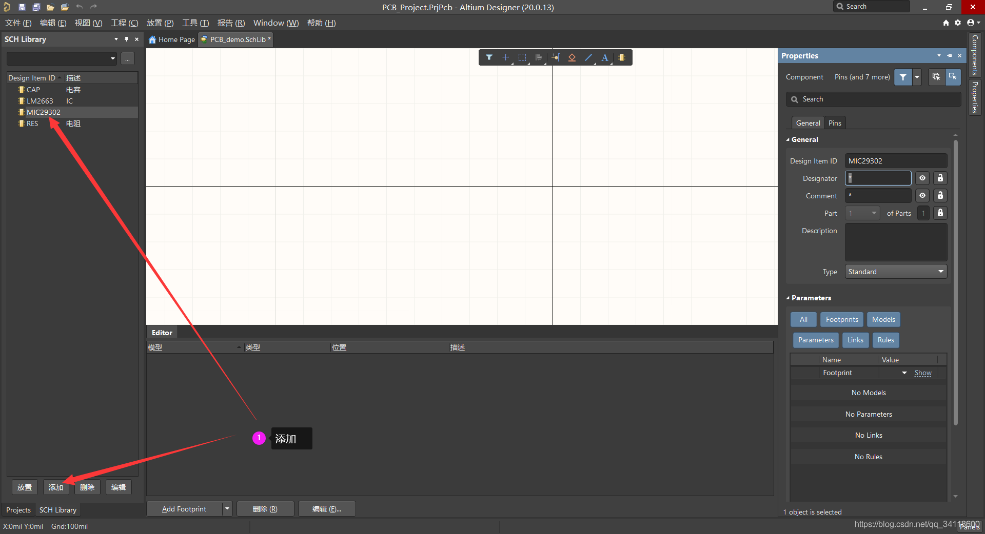This screenshot has width=985, height=534.
Task: Switch to the Home Page tab
Action: coord(172,39)
